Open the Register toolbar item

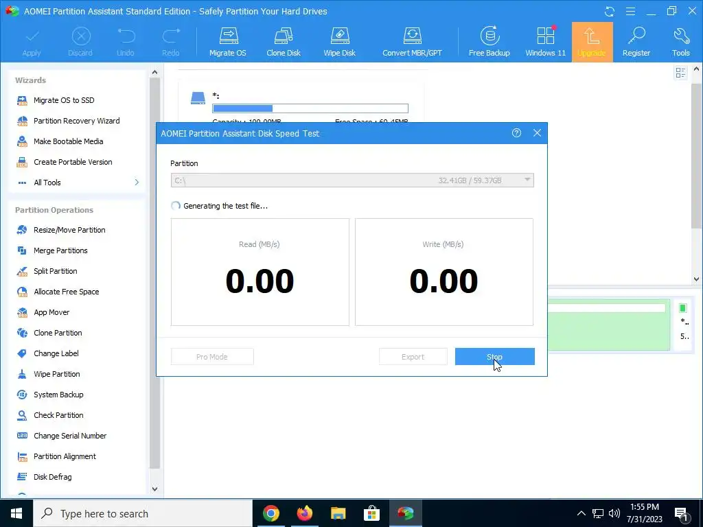point(636,42)
